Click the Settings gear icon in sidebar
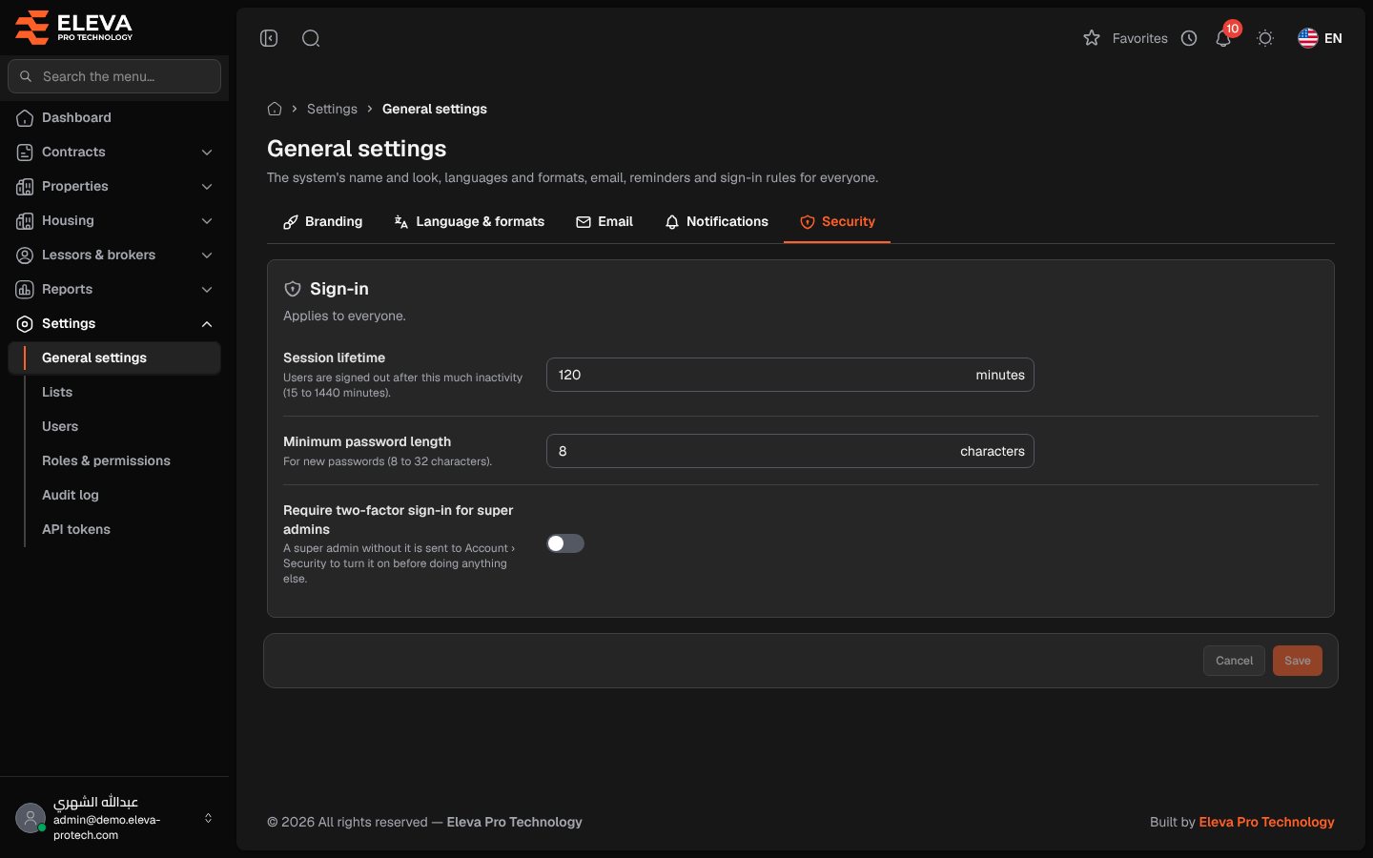This screenshot has height=858, width=1373. tap(25, 323)
